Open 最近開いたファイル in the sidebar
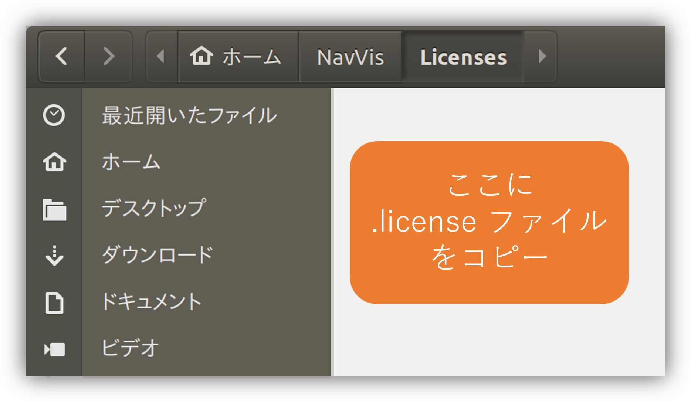The height and width of the screenshot is (402, 691). coord(189,115)
